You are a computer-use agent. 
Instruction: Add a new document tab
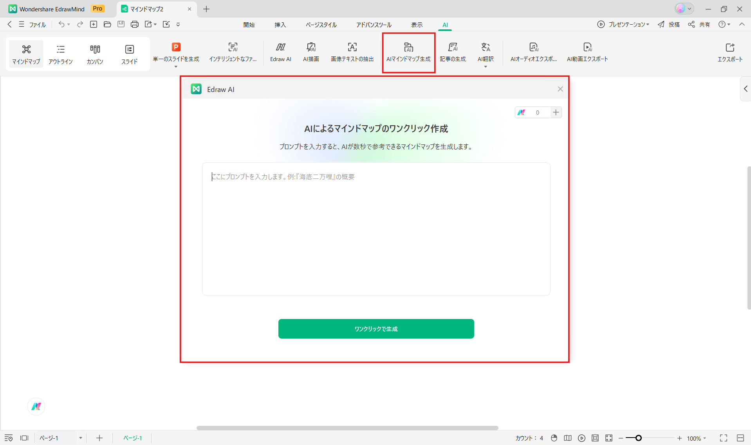click(x=206, y=9)
